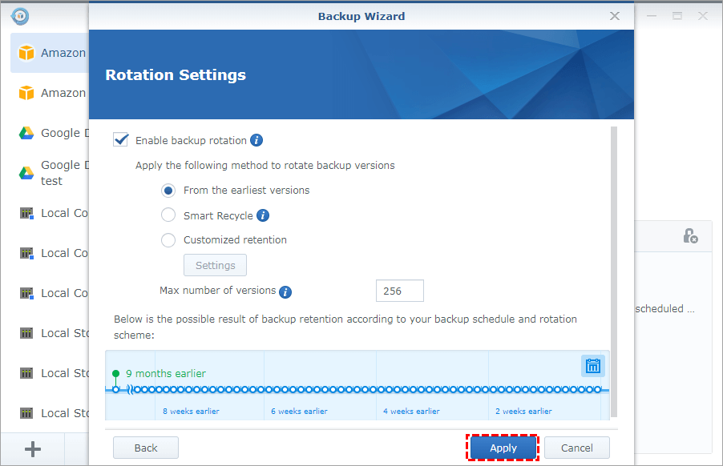Click info icon beside Max number of versions
This screenshot has width=723, height=466.
pyautogui.click(x=285, y=292)
